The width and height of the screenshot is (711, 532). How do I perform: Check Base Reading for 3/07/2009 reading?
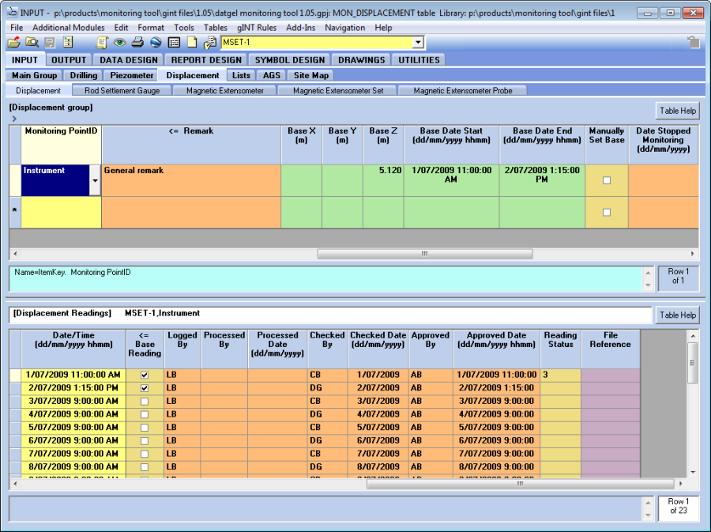[x=145, y=402]
